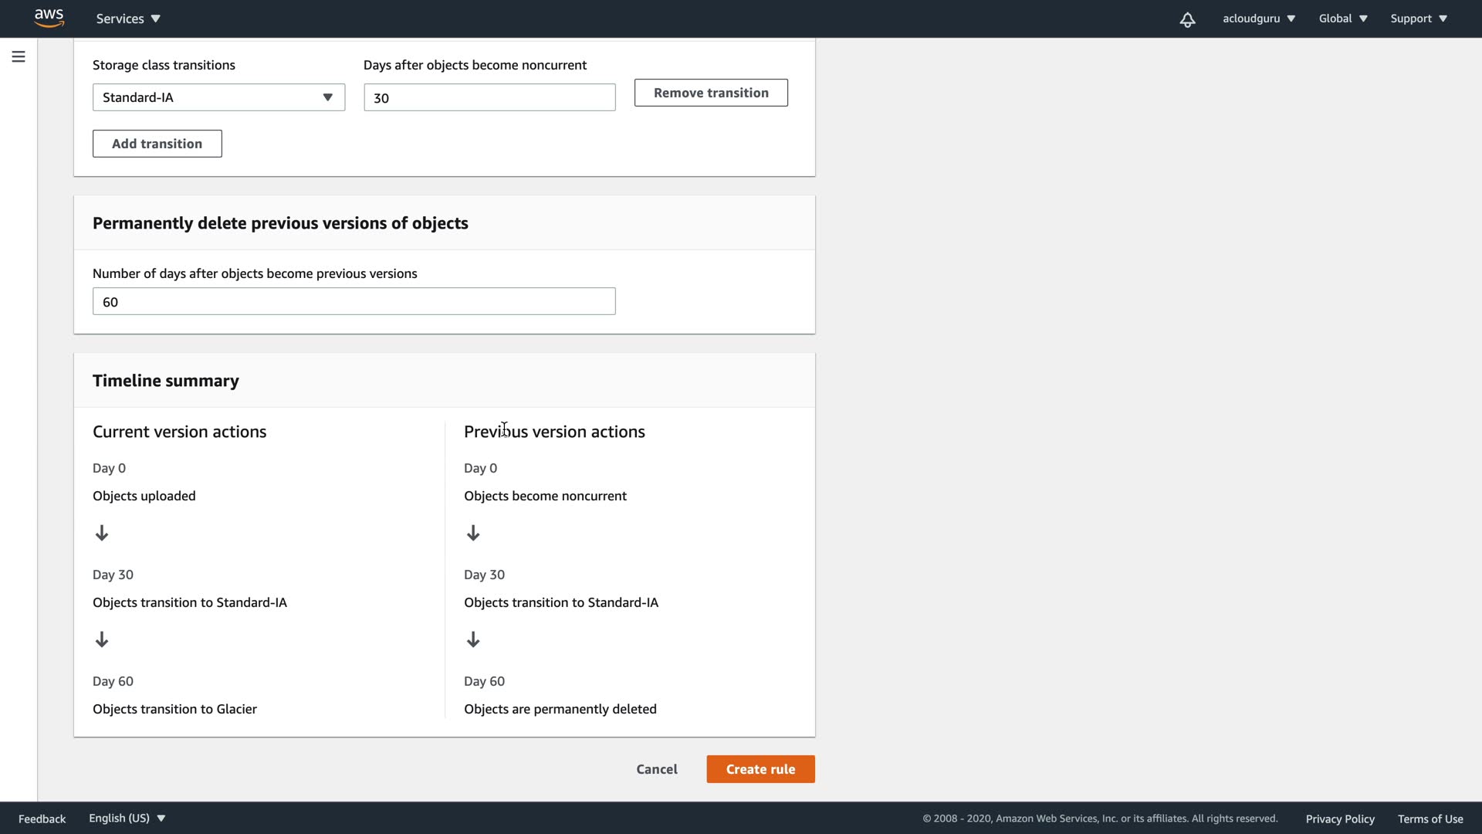Open the Global region dropdown

[x=1342, y=19]
